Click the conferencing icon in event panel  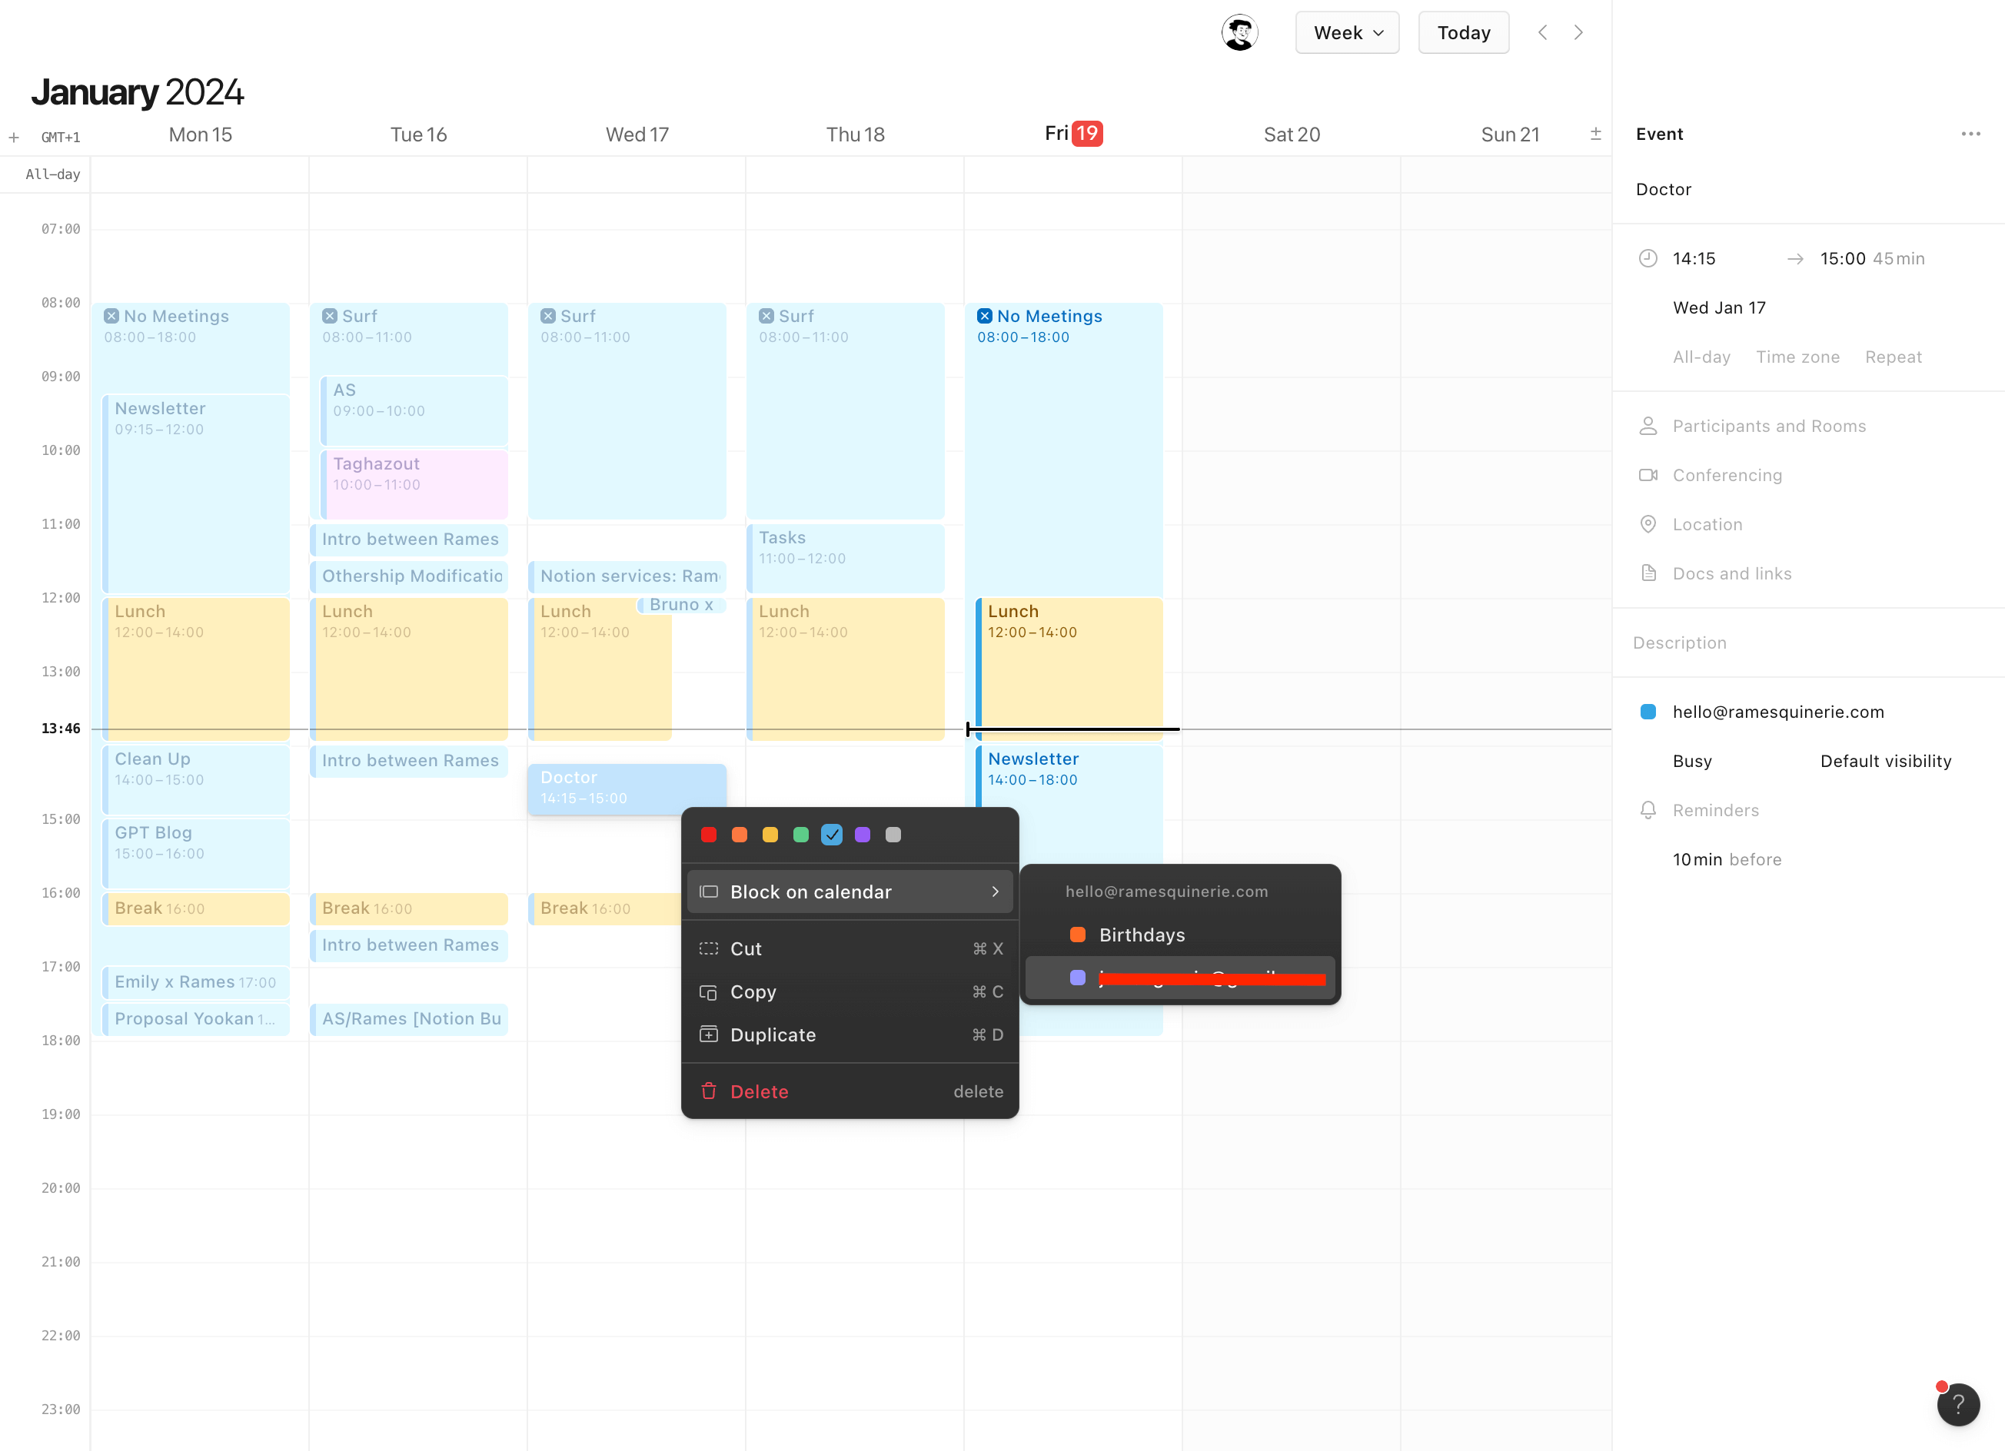click(1648, 475)
